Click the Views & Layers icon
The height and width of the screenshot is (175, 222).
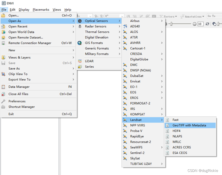3,58
